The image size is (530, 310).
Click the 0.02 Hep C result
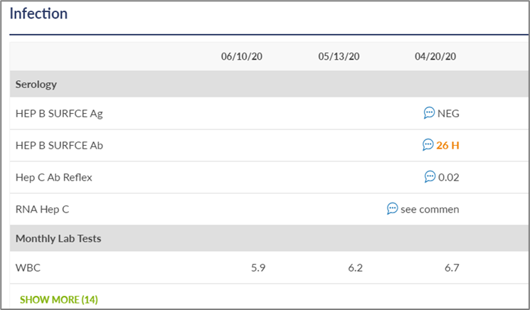tap(448, 177)
